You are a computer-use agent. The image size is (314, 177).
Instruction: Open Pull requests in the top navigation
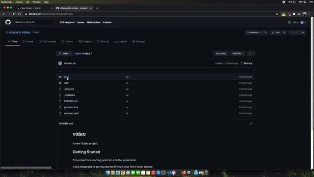pos(67,22)
